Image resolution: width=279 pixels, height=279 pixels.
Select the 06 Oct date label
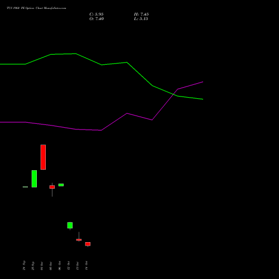pyautogui.click(x=60, y=266)
